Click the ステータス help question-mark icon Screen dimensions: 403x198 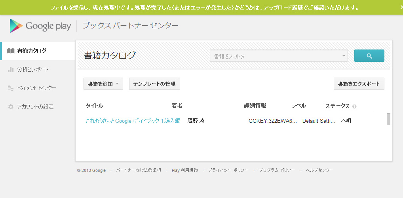pyautogui.click(x=354, y=107)
